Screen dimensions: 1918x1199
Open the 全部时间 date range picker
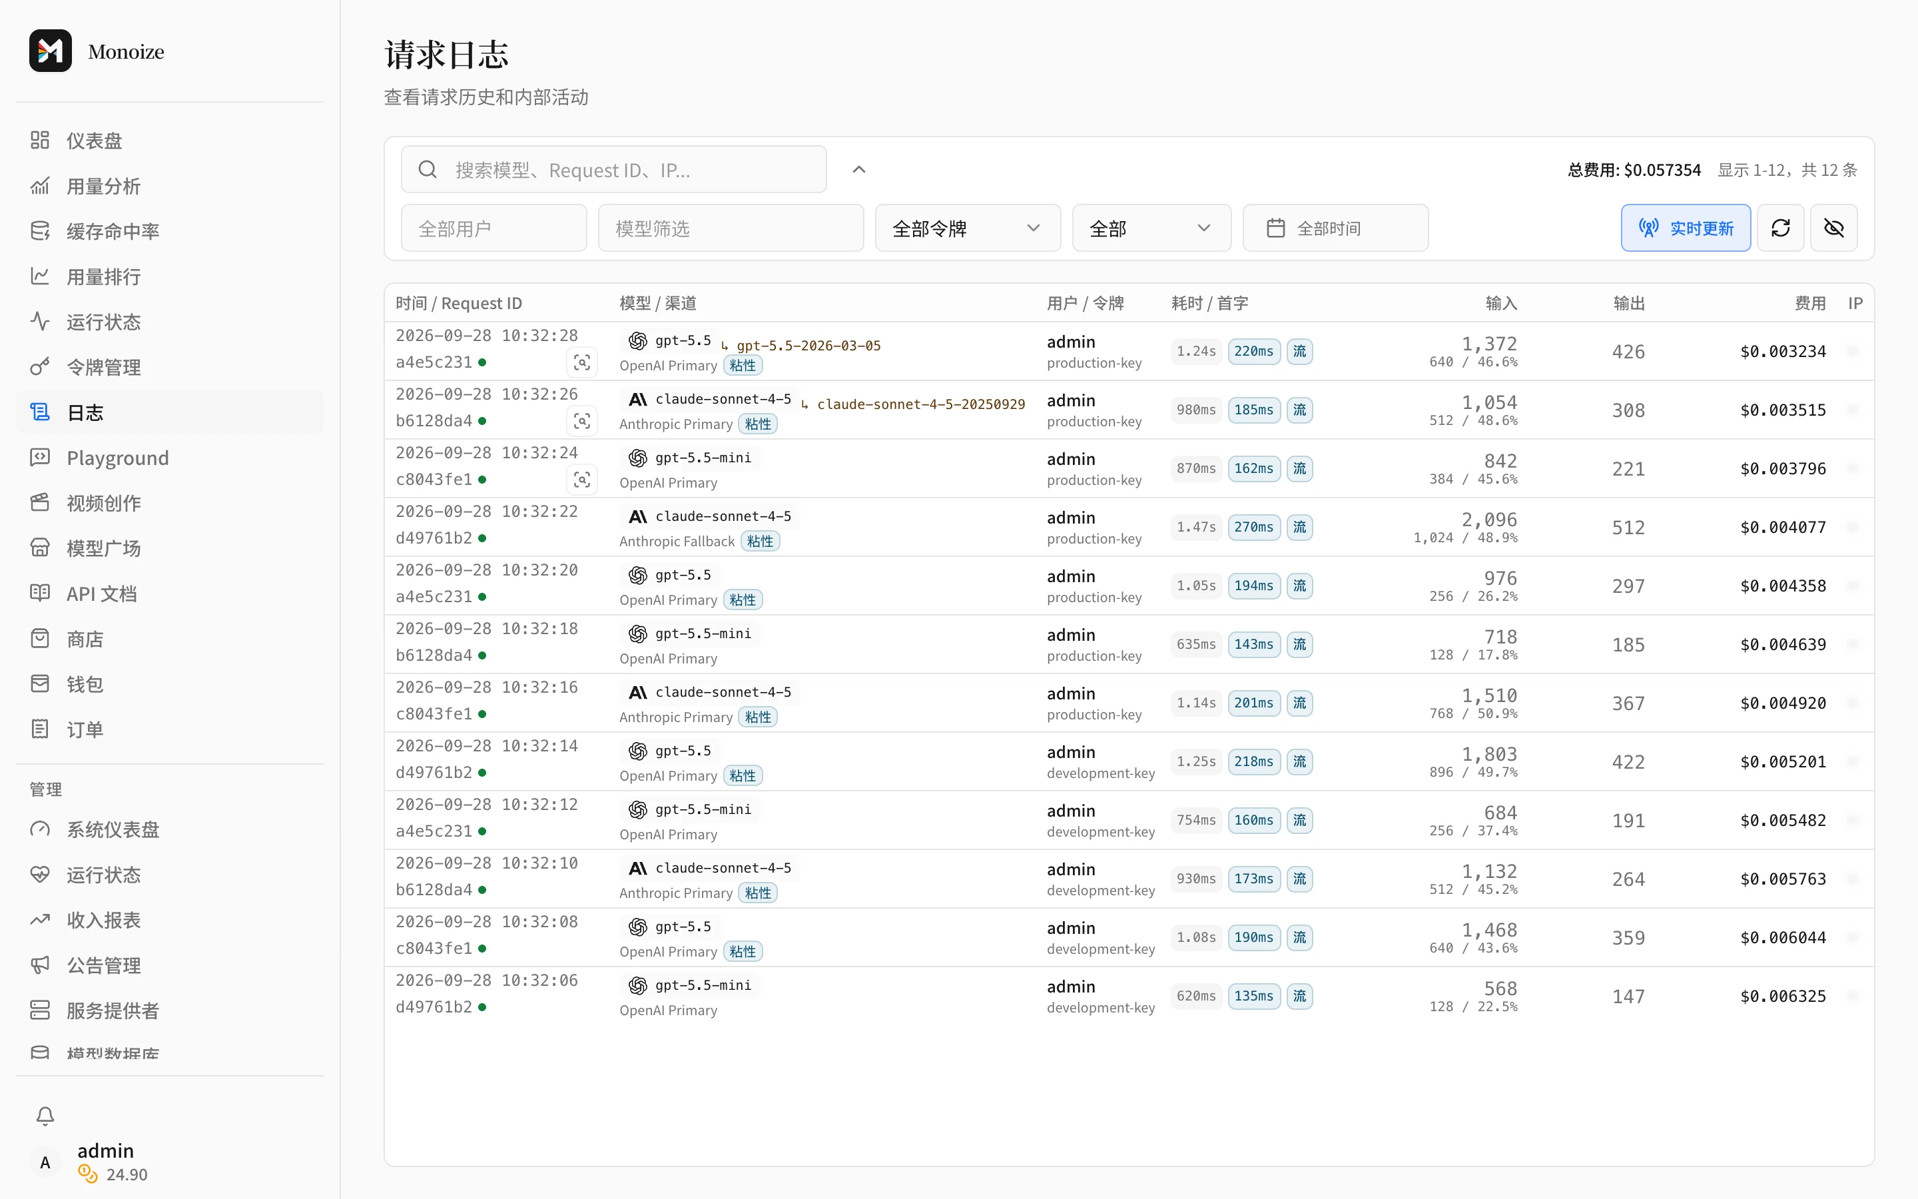(1335, 228)
